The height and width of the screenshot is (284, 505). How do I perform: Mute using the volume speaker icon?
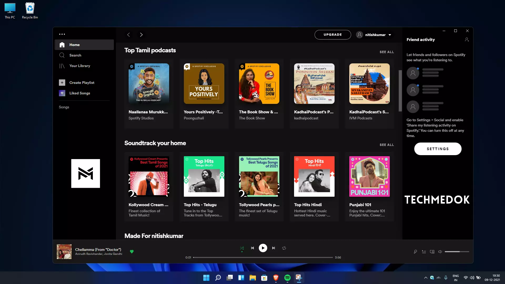[440, 252]
